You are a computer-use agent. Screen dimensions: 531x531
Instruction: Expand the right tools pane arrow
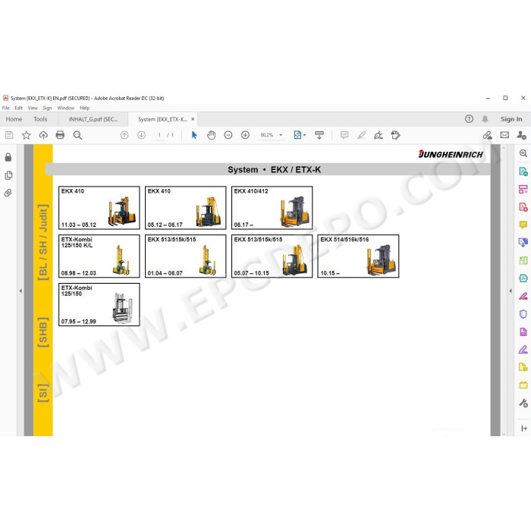tap(524, 429)
